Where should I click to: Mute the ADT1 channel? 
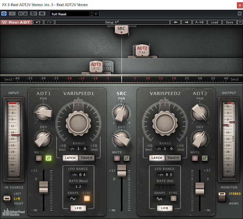pos(39,158)
